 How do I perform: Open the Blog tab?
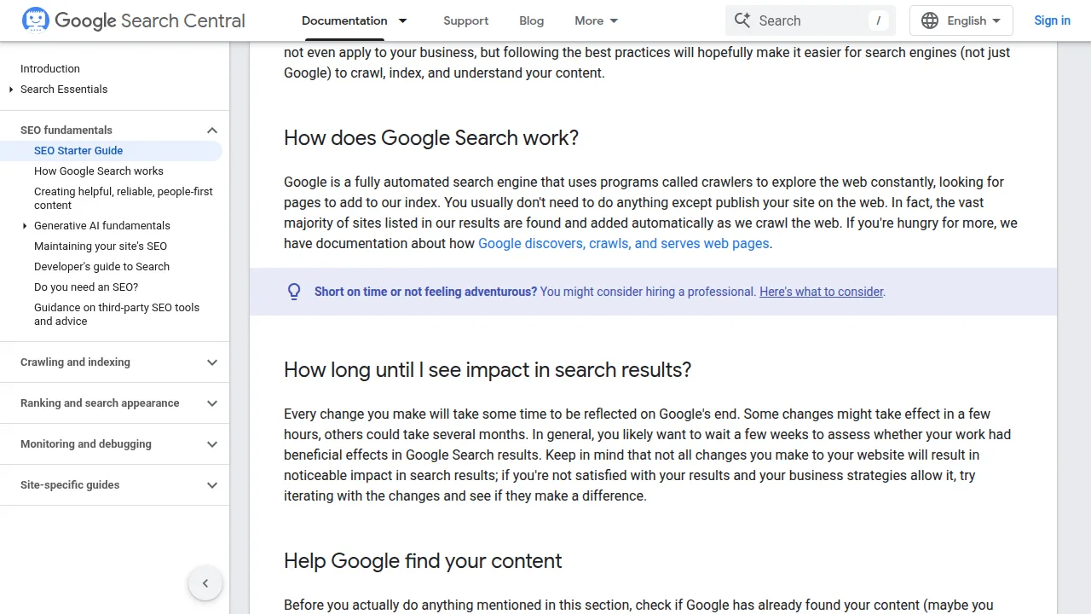click(x=531, y=20)
